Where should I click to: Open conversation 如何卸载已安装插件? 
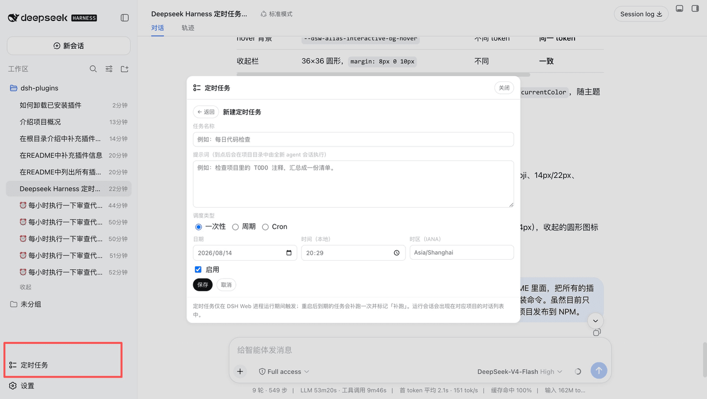click(x=68, y=105)
